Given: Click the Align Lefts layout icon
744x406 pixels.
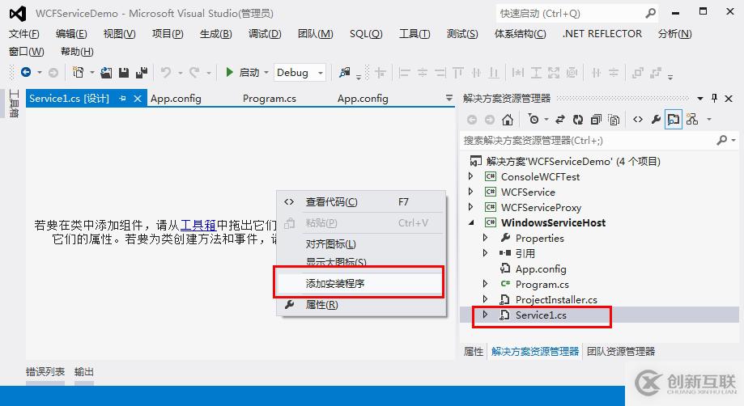Looking at the screenshot, I should coord(404,73).
